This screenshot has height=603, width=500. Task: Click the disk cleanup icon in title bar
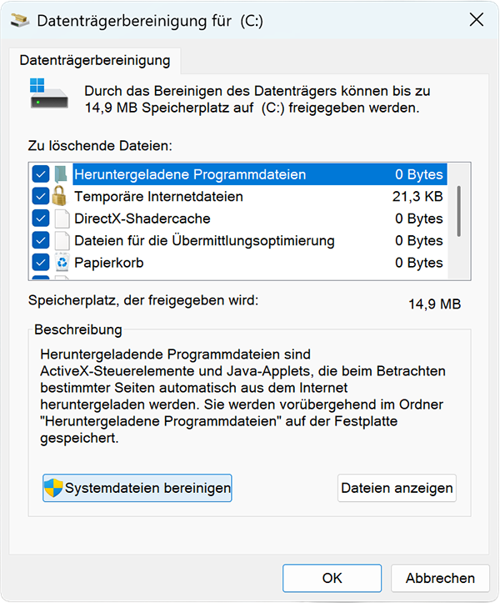coord(20,21)
